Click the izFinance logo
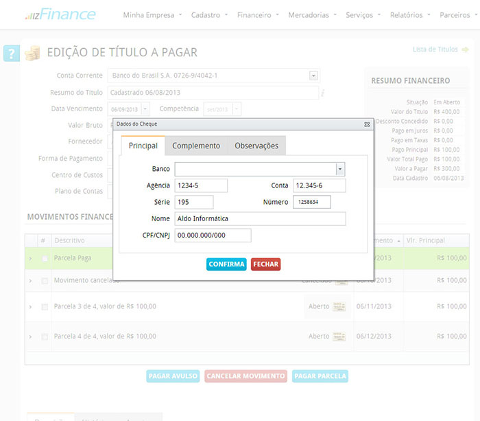Viewport: 480px width, 421px height. (x=60, y=14)
